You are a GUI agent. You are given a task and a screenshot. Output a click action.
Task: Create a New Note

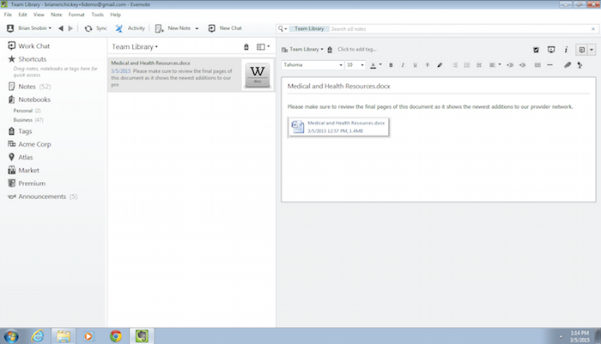[x=173, y=28]
